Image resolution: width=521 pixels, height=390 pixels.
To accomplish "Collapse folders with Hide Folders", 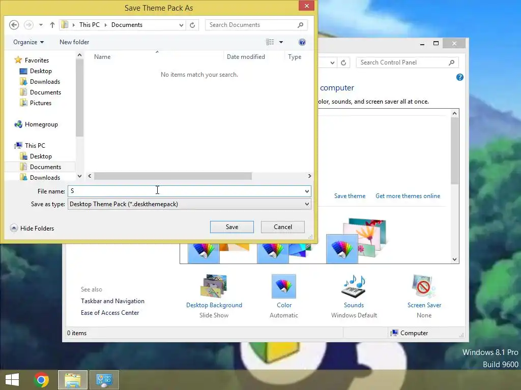I will click(x=32, y=228).
